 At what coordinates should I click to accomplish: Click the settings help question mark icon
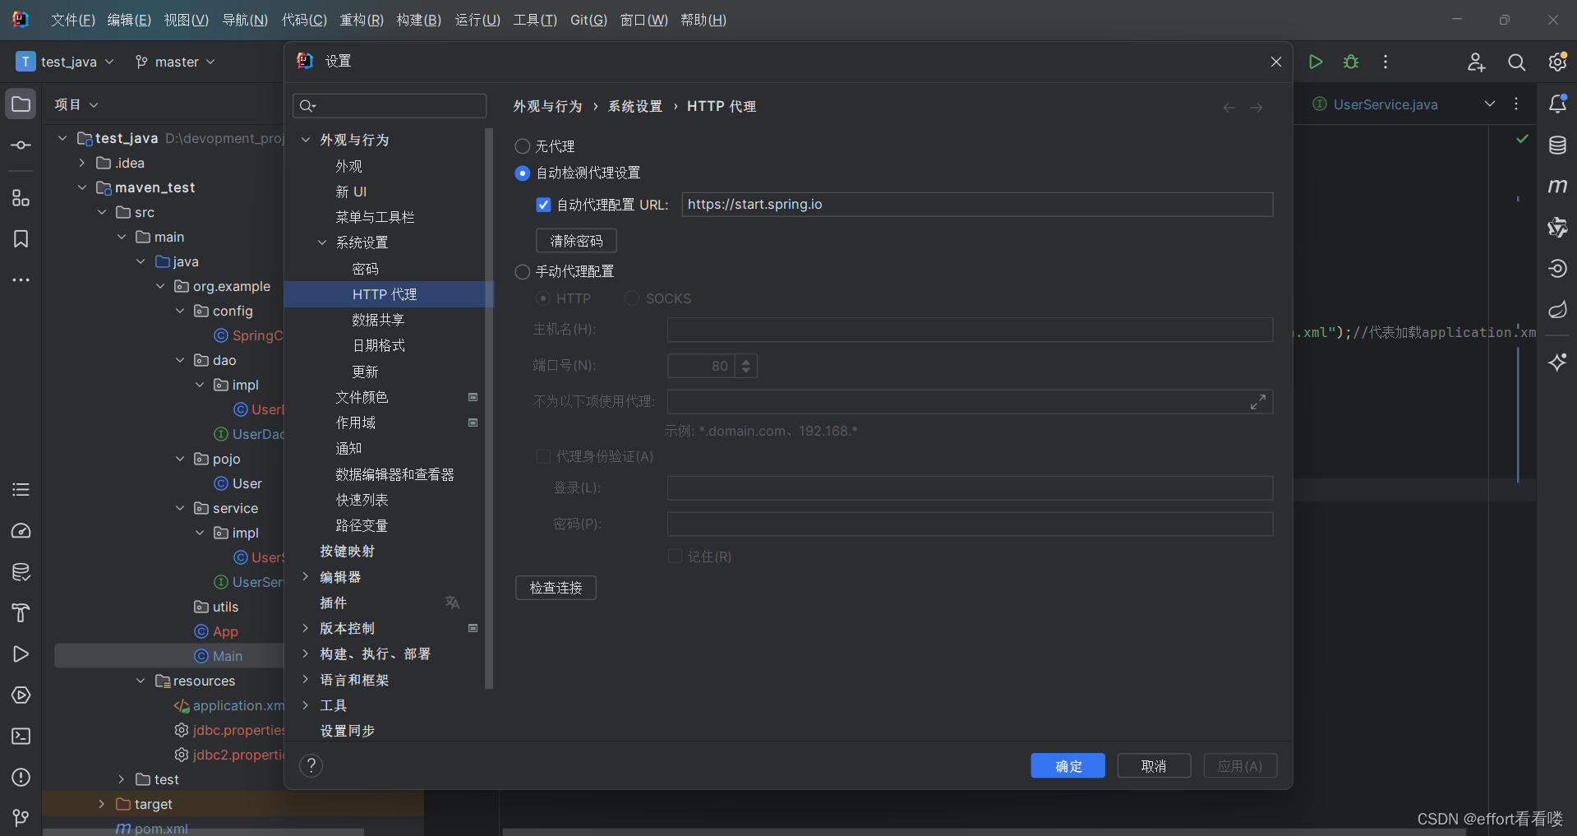point(311,766)
